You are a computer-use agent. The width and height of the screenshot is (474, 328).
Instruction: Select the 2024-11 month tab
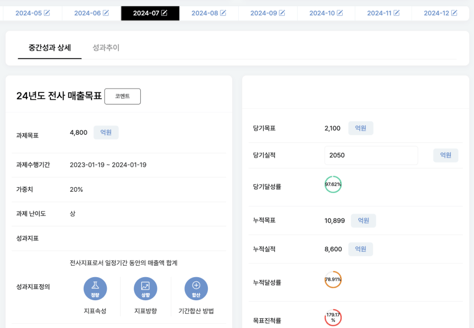(383, 13)
